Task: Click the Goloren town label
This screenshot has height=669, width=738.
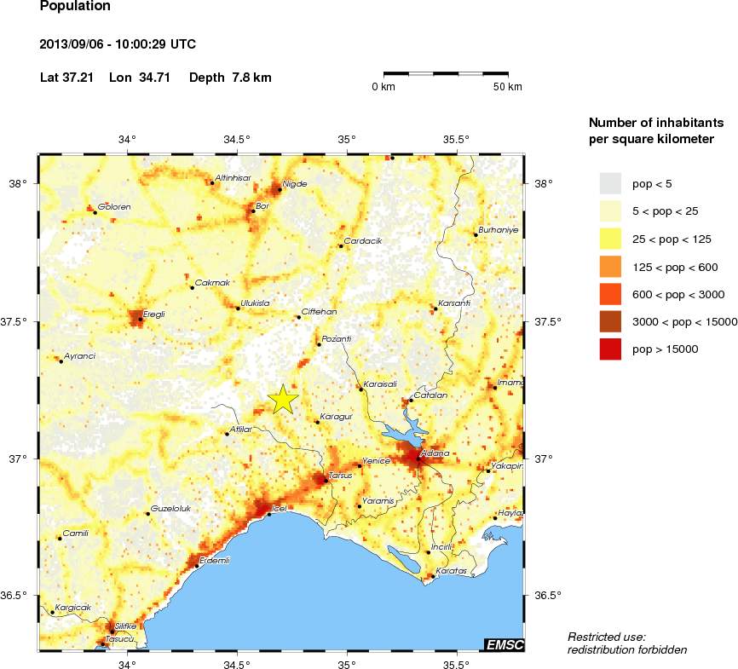Action: point(114,207)
